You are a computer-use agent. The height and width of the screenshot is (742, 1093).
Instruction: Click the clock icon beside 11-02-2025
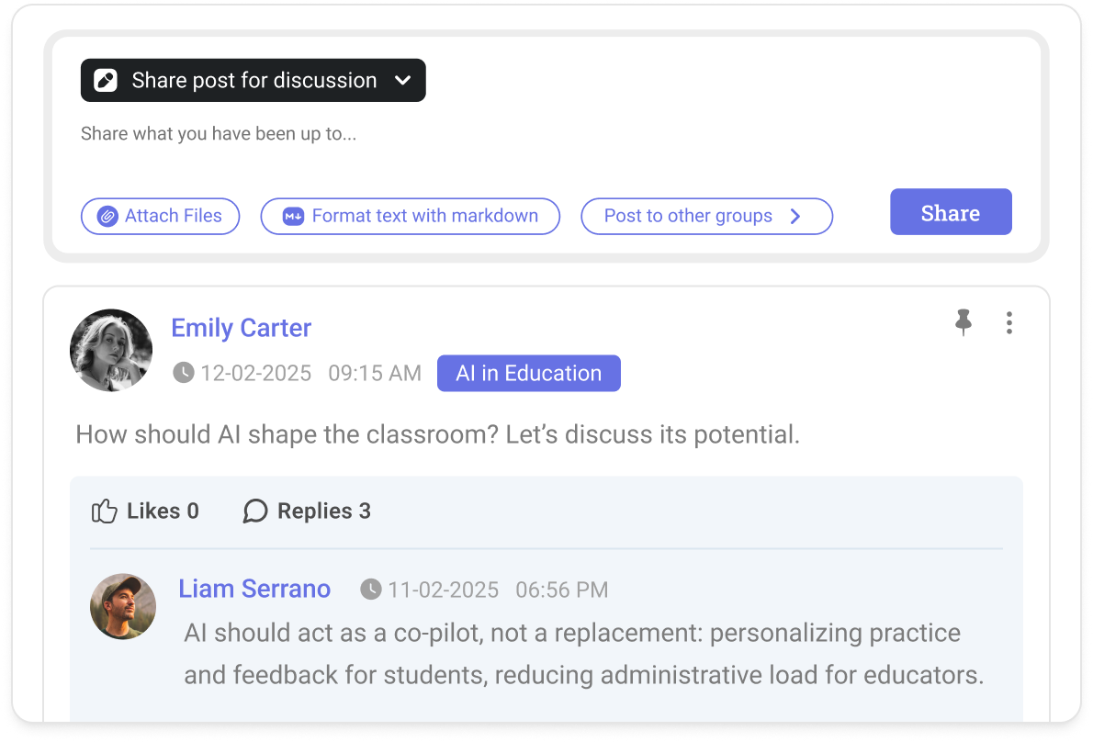click(371, 590)
